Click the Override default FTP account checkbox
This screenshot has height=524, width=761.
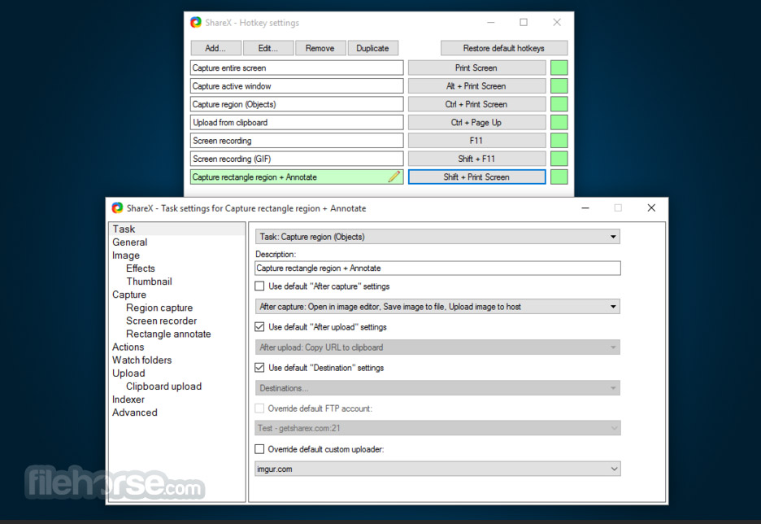[x=259, y=408]
